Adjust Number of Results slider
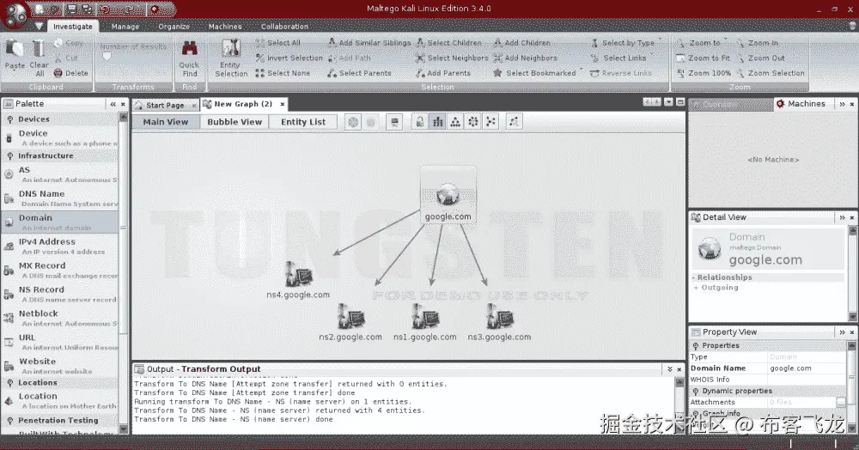This screenshot has width=859, height=450. click(107, 56)
